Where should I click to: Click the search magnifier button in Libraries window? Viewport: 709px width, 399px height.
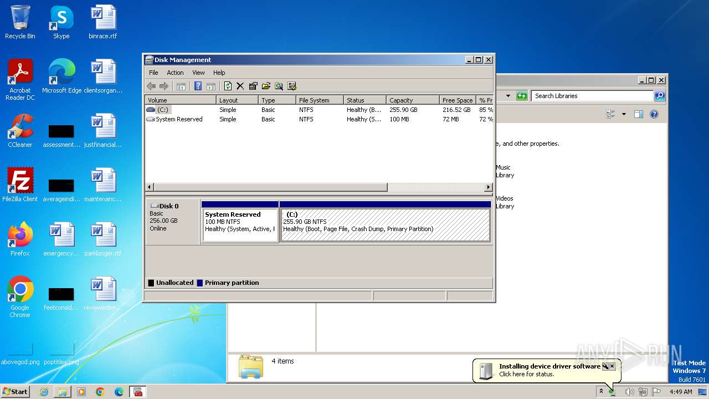click(x=659, y=96)
